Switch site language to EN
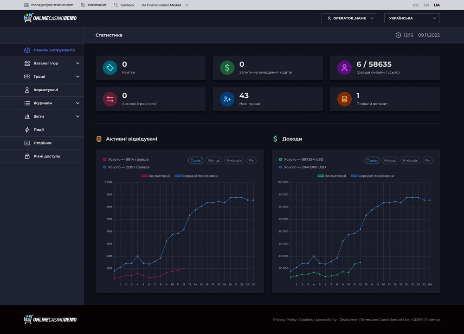The width and height of the screenshot is (464, 334). click(x=426, y=5)
